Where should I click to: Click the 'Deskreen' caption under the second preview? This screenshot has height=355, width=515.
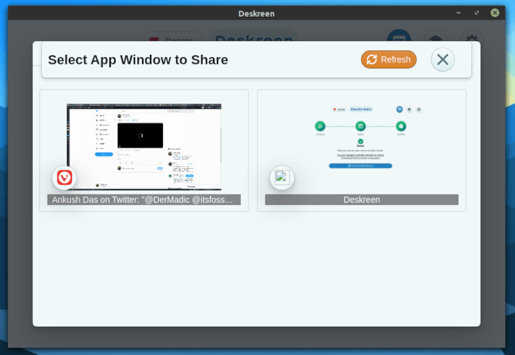click(361, 200)
